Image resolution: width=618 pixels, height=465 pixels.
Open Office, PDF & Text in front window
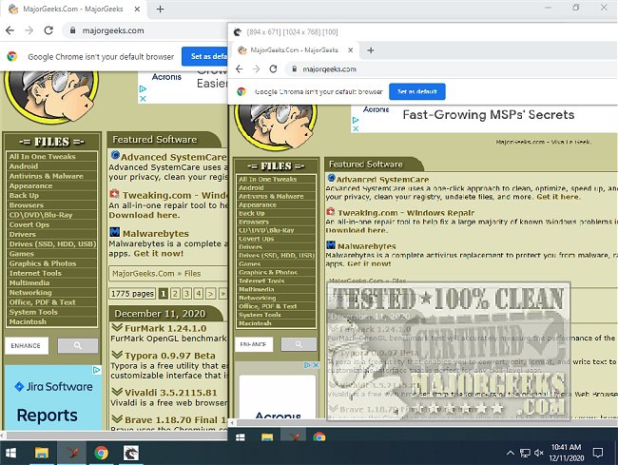(x=276, y=306)
